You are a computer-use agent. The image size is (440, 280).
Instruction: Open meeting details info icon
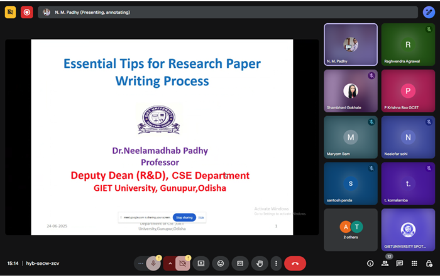click(x=370, y=263)
